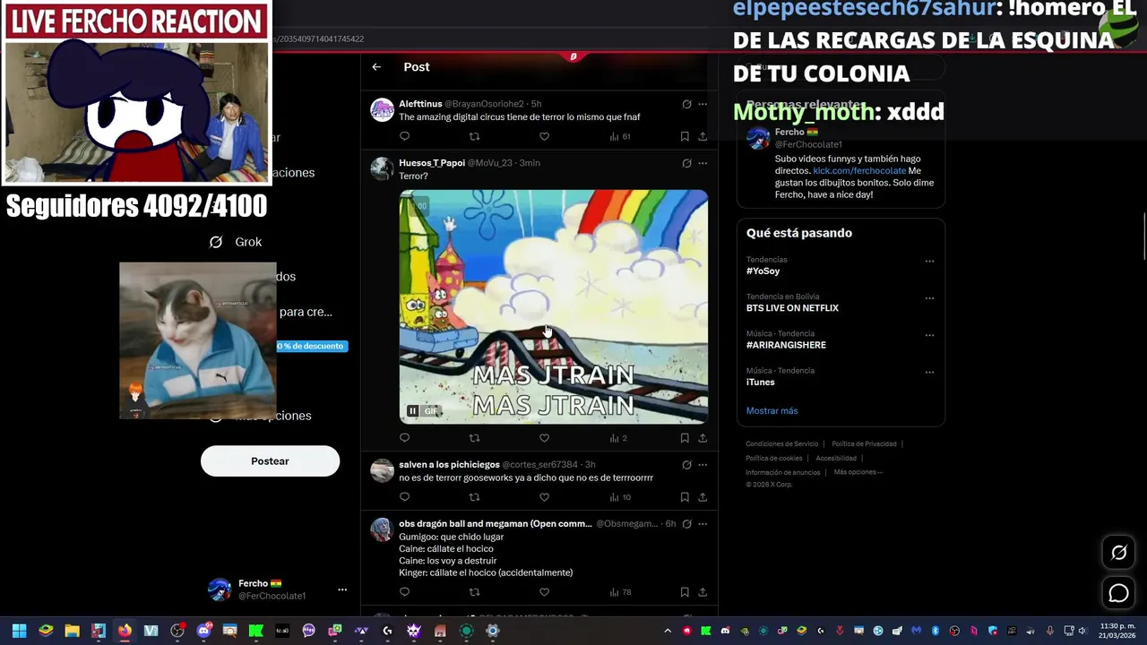Image resolution: width=1147 pixels, height=645 pixels.
Task: View stats of Alefttinus's post (61)
Action: point(620,137)
